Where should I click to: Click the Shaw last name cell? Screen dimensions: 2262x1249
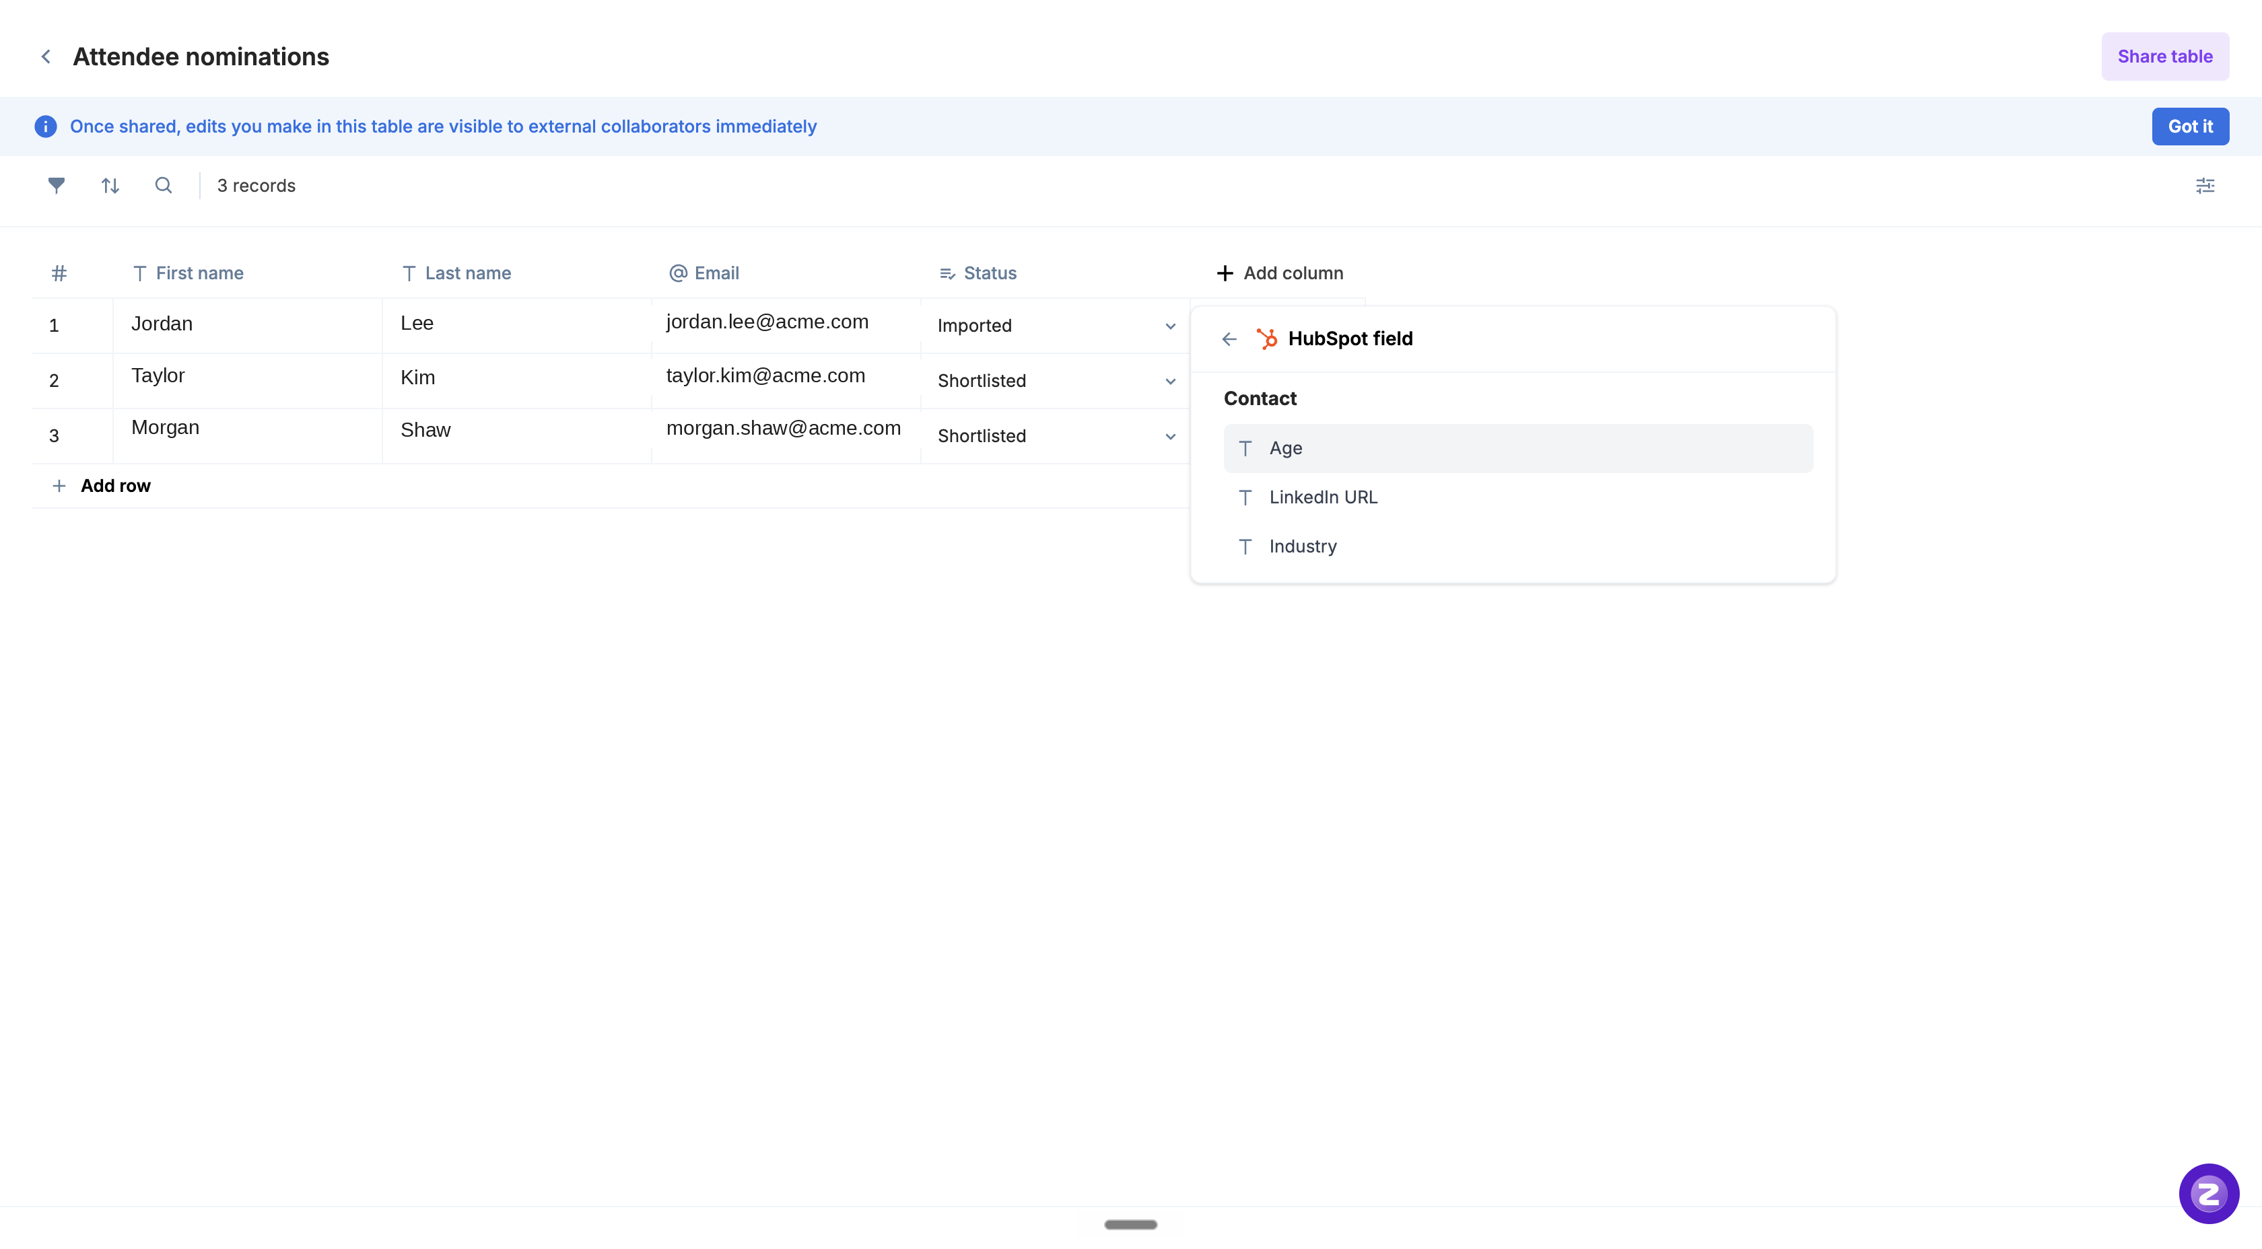[516, 436]
